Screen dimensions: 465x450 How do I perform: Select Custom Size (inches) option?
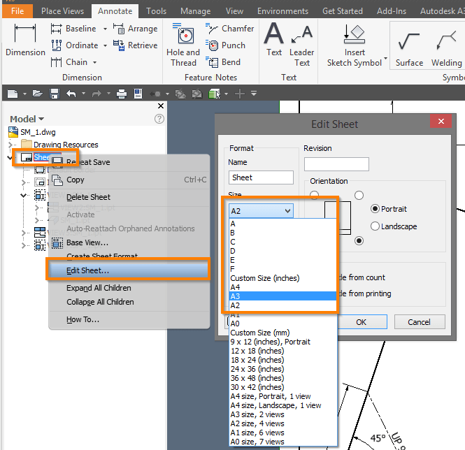point(283,278)
